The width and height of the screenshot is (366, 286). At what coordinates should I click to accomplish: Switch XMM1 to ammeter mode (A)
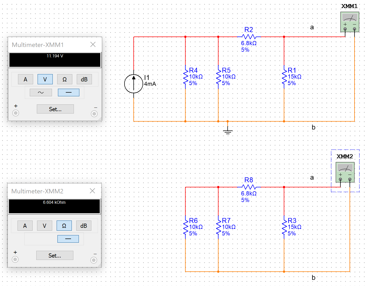[26, 79]
